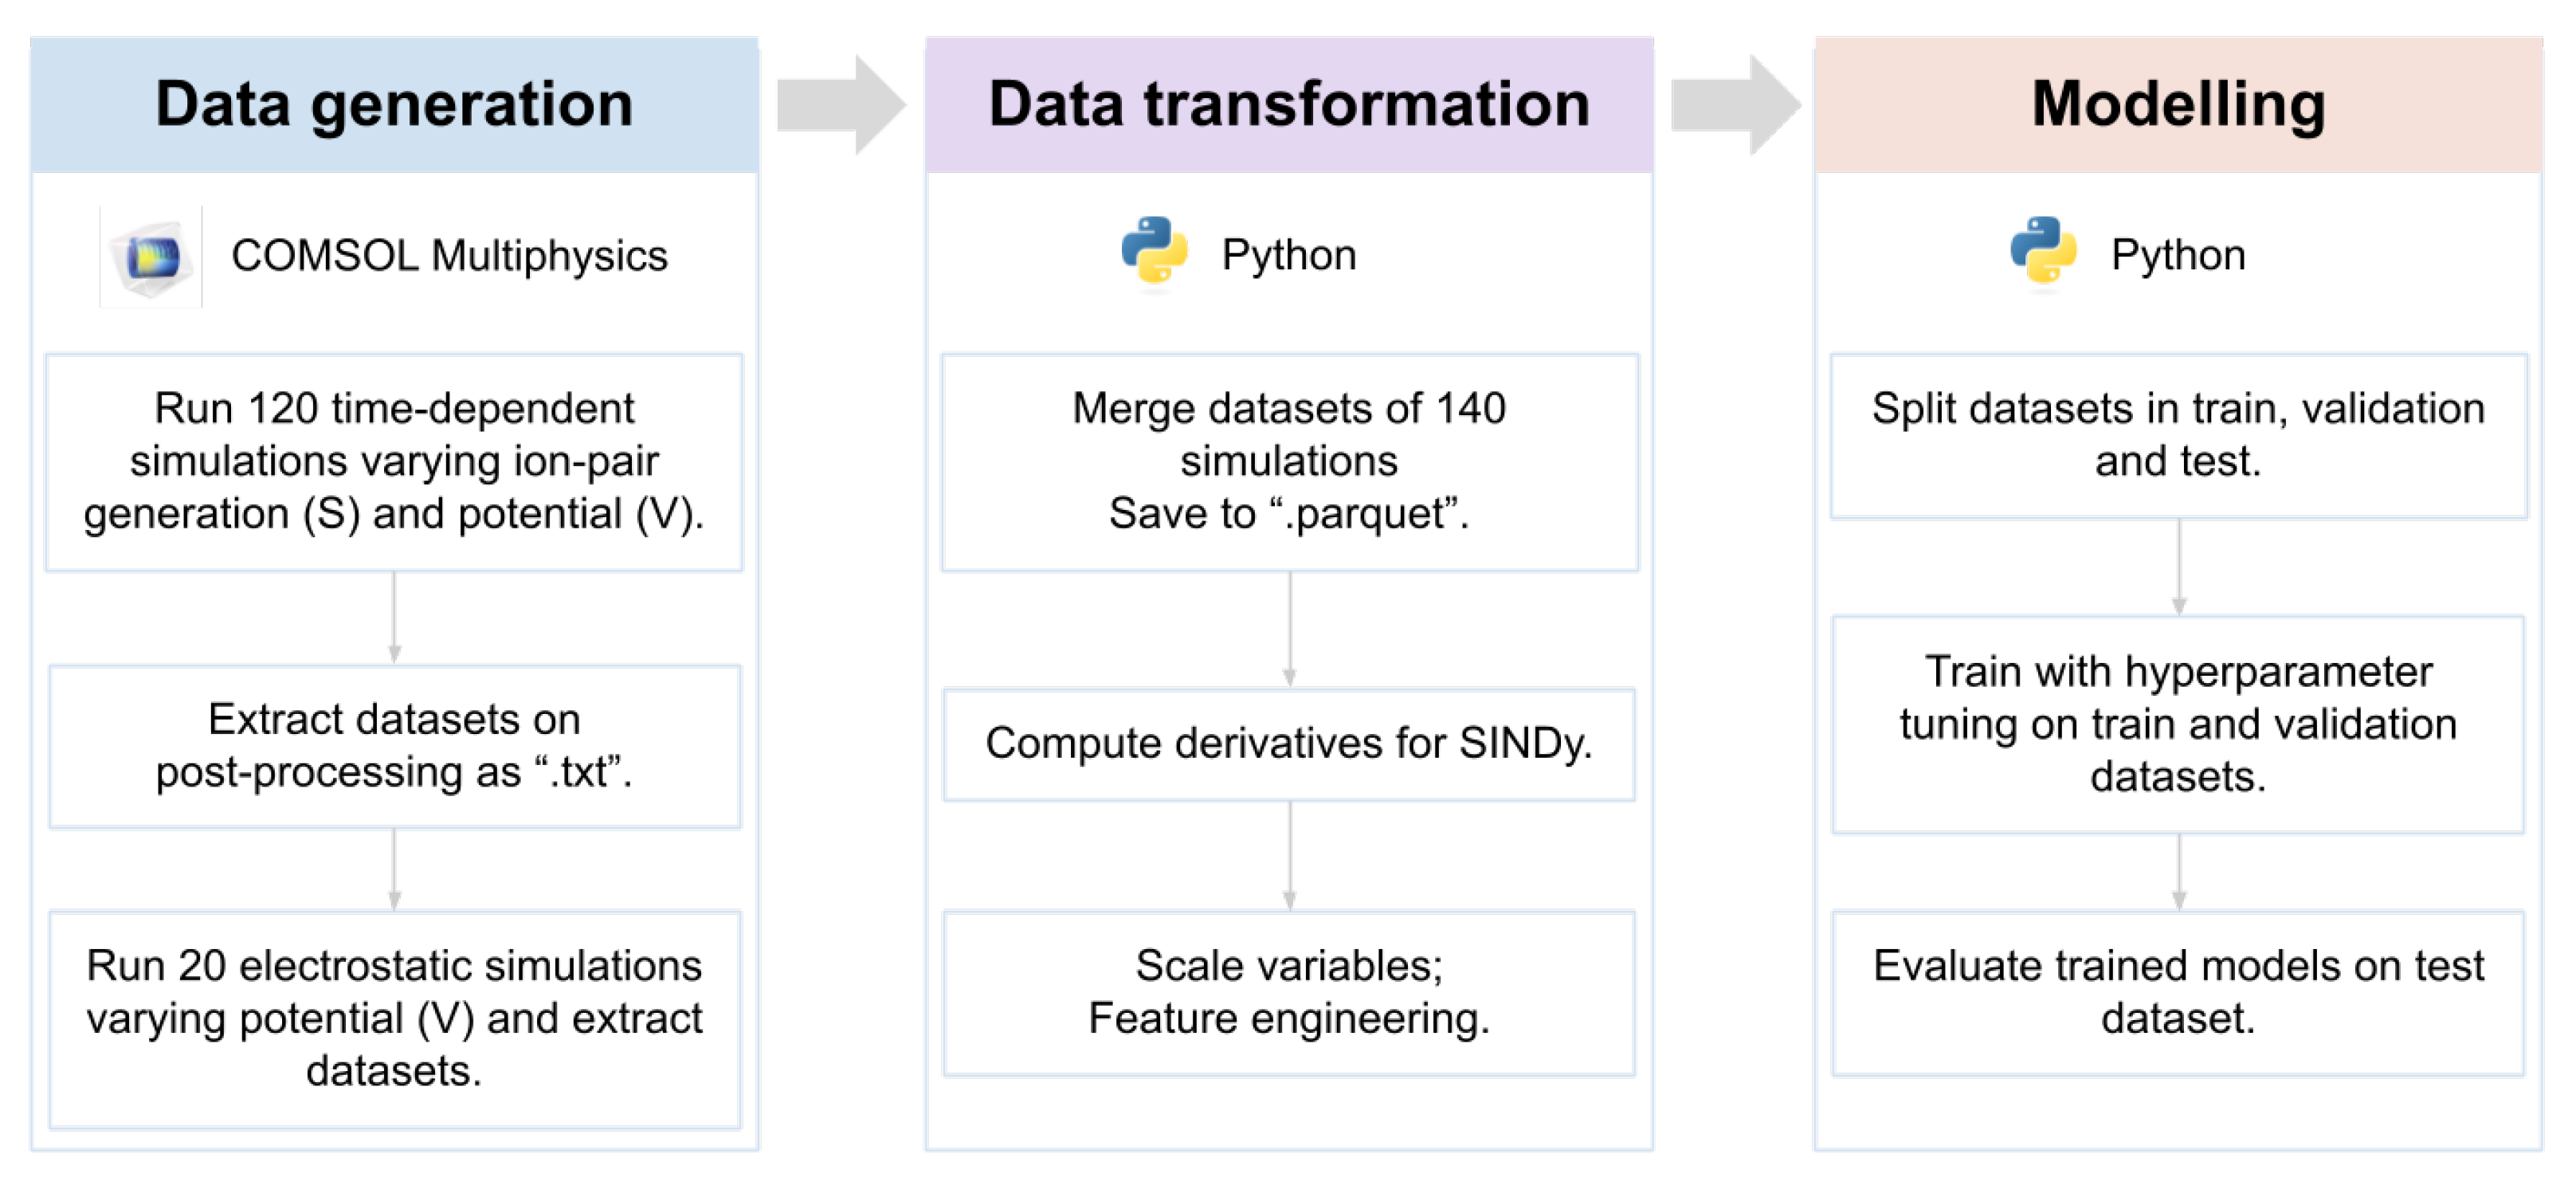Viewport: 2576px width, 1189px height.
Task: Click the 'Evaluate trained models on test' box
Action: [2178, 992]
